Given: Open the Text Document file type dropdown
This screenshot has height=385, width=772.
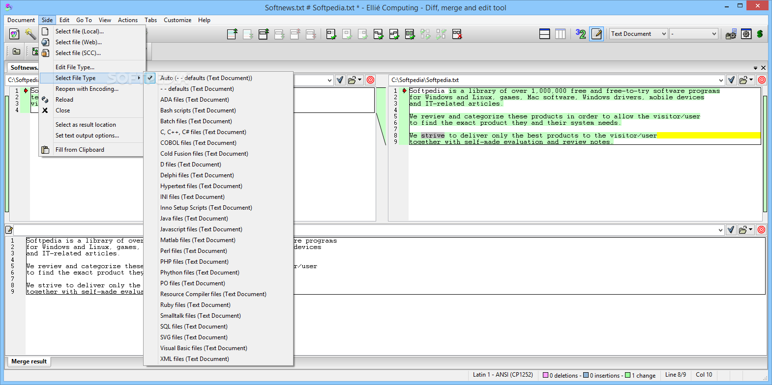Looking at the screenshot, I should (x=639, y=34).
